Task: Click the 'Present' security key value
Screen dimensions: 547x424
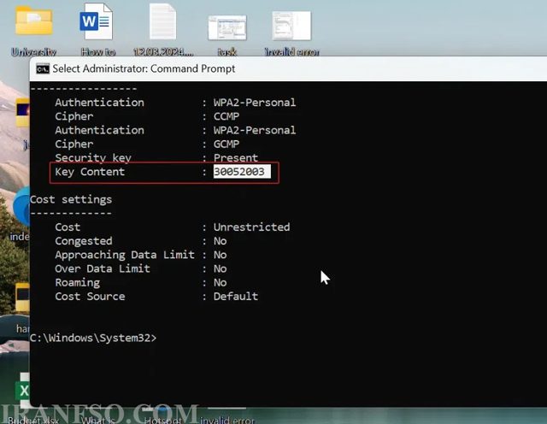Action: [236, 158]
